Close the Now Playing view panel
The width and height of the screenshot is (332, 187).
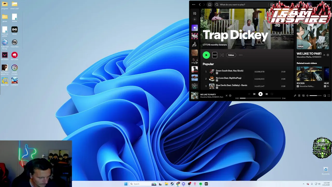click(x=324, y=55)
